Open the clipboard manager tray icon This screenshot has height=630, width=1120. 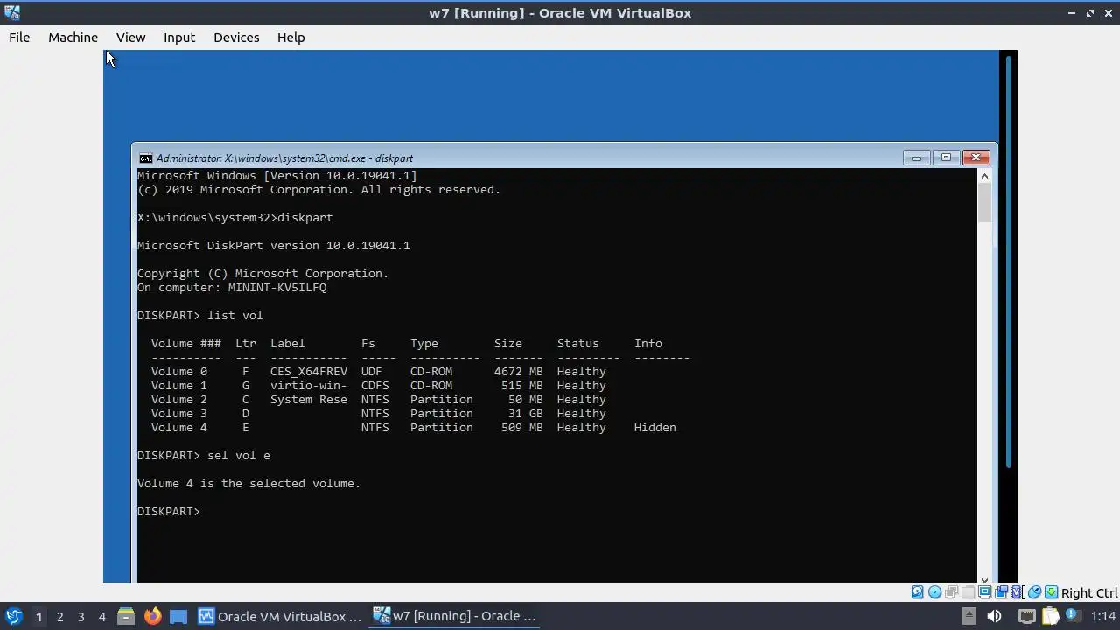1050,616
